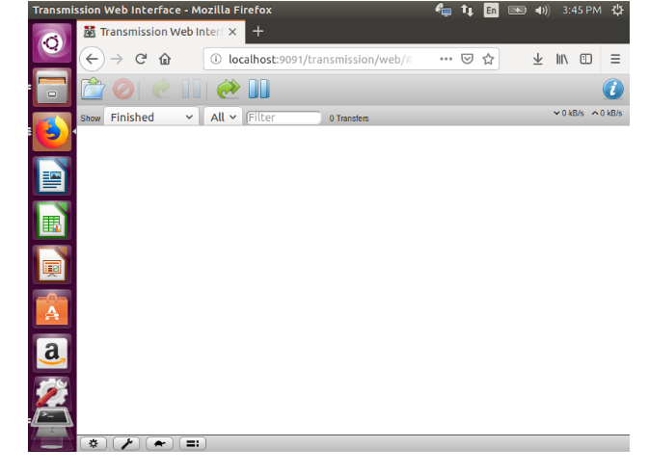The image size is (649, 474).
Task: Click the Save to Pocket icon
Action: click(467, 59)
